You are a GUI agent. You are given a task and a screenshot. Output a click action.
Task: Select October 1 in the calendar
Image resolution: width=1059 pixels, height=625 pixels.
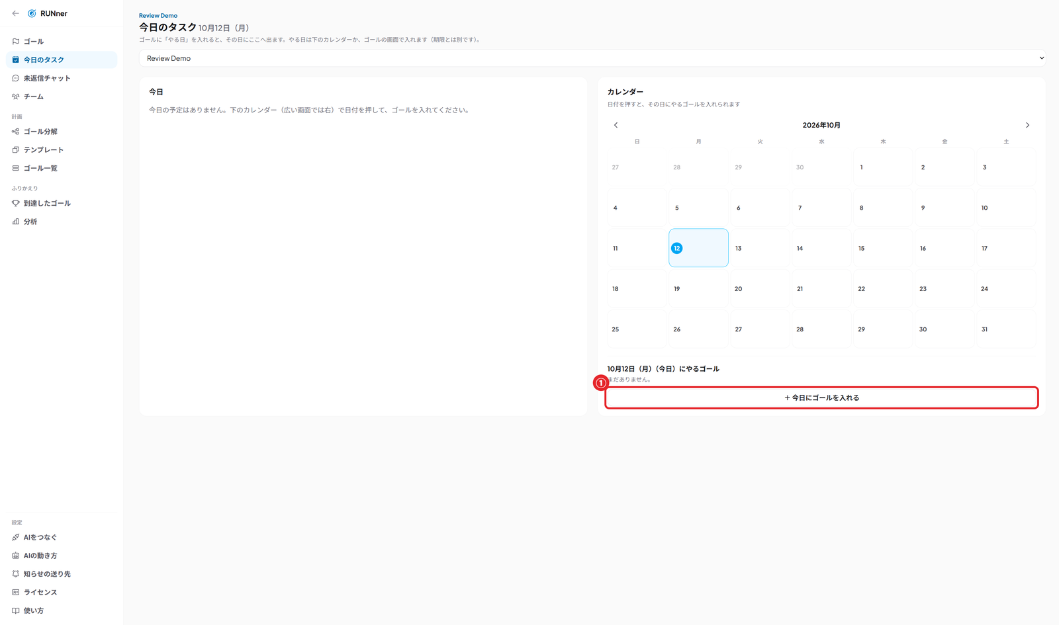[x=883, y=167]
